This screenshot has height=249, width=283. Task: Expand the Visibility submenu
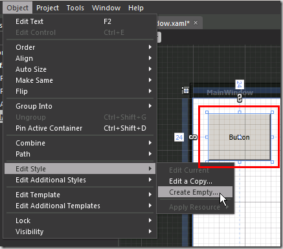point(80,232)
